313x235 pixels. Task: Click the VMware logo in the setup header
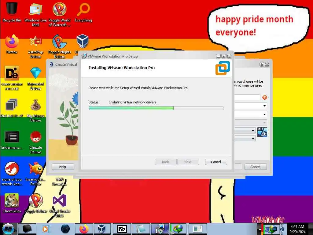[x=223, y=68]
